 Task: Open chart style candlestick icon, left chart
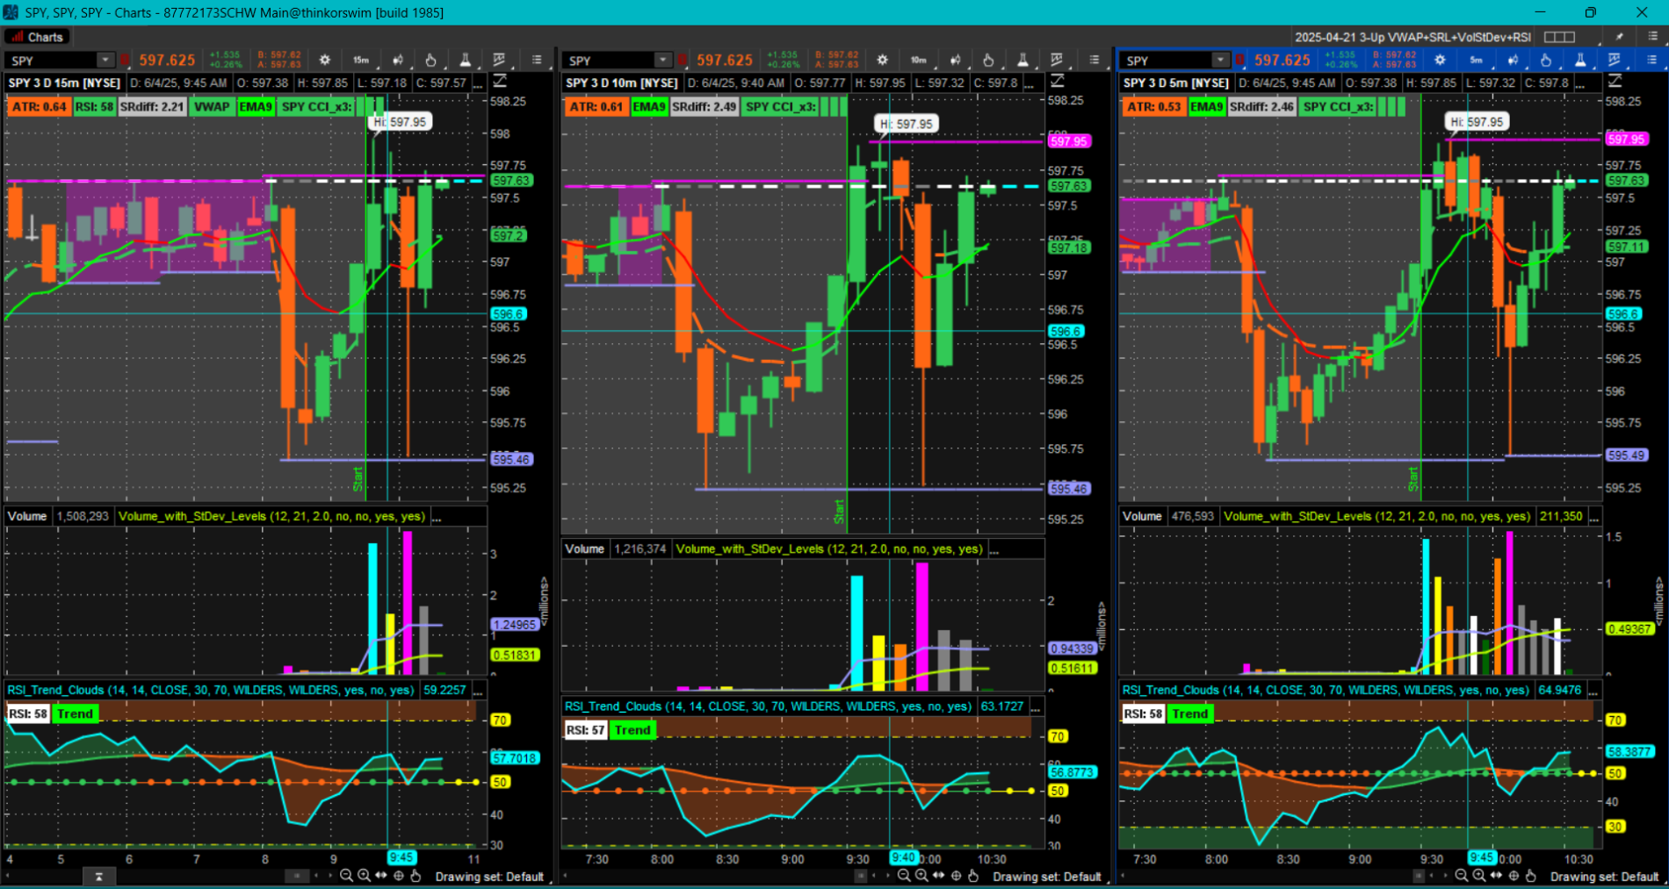pyautogui.click(x=396, y=60)
